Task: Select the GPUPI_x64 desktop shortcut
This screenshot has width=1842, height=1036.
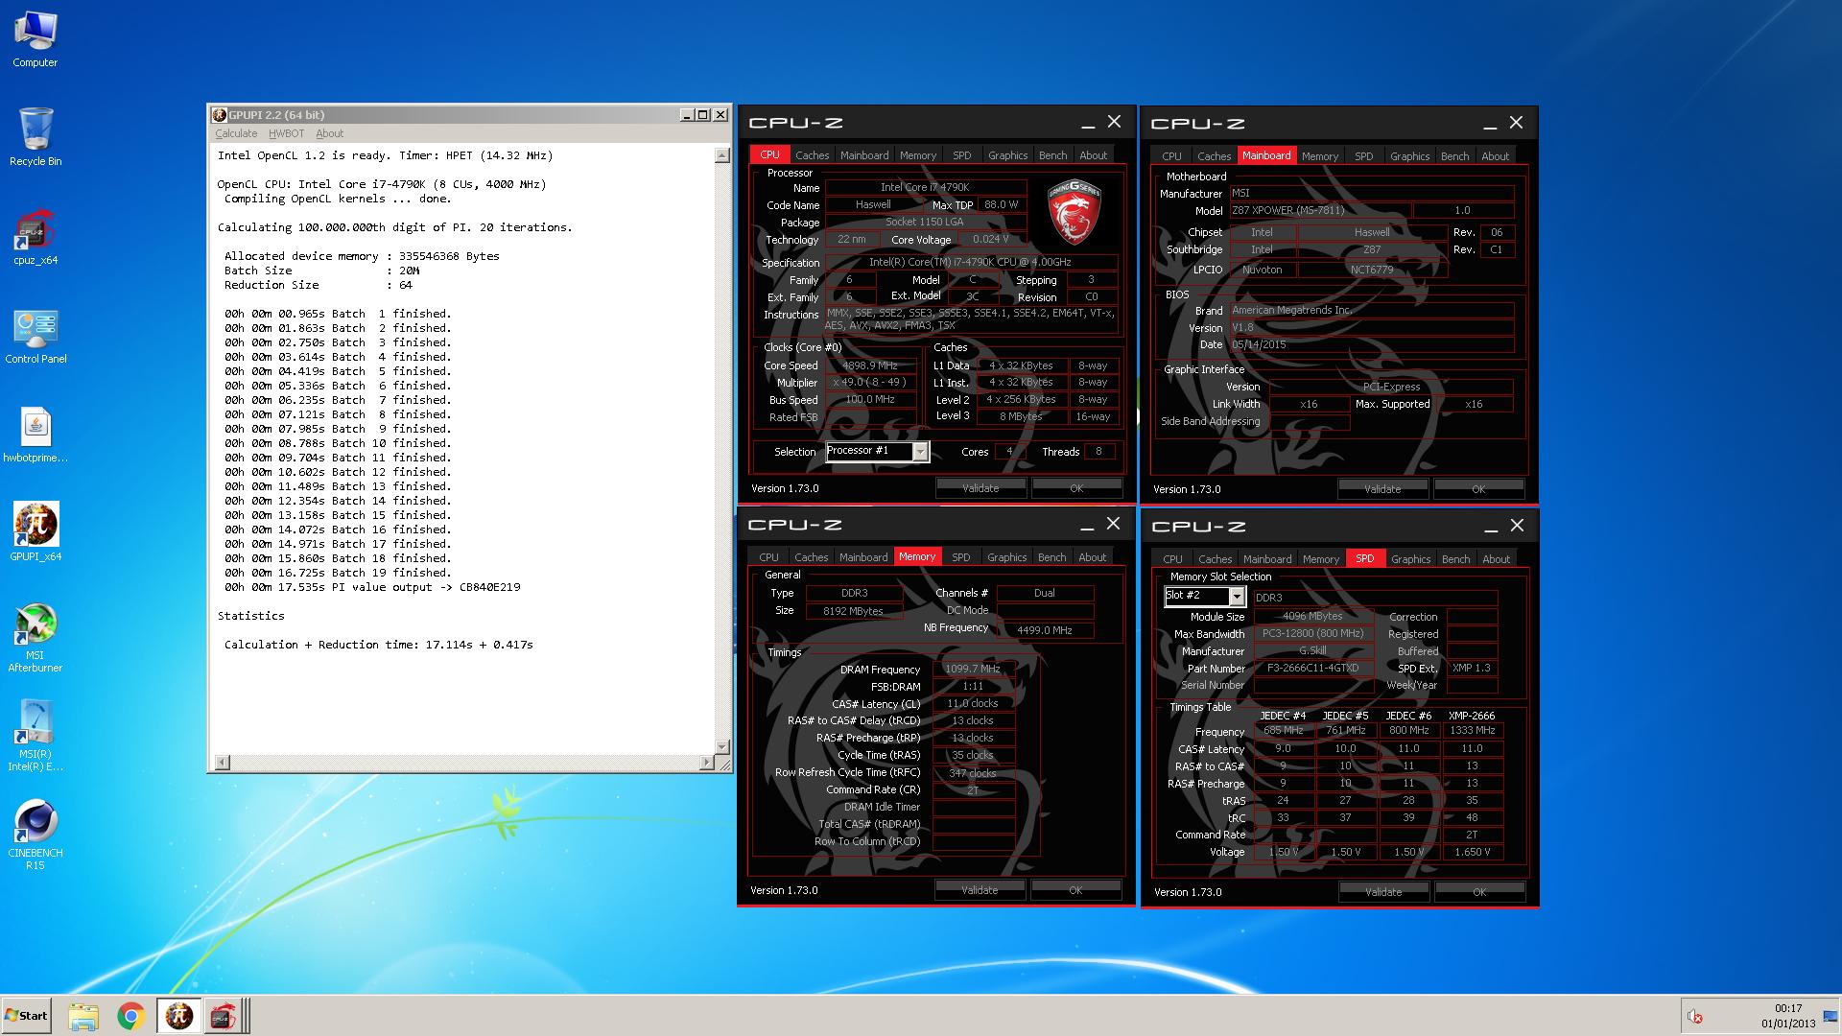Action: (x=35, y=532)
